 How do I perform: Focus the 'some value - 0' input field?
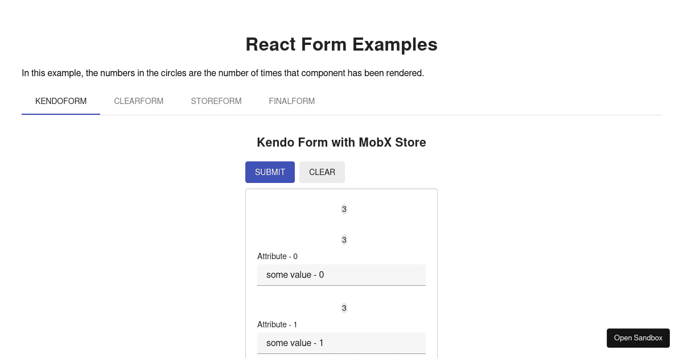(341, 274)
